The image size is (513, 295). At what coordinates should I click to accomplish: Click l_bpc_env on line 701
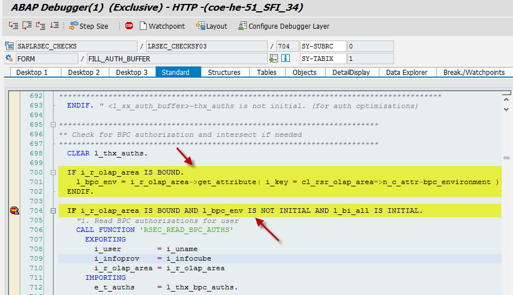96,182
